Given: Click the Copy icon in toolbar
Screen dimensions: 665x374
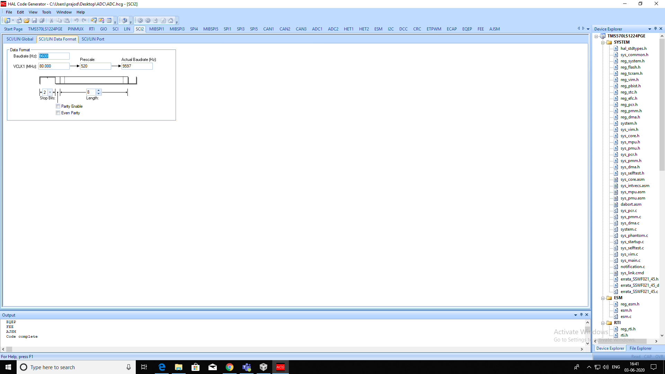Looking at the screenshot, I should coord(59,20).
